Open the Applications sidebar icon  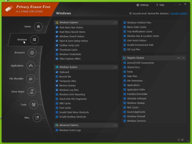(31, 66)
